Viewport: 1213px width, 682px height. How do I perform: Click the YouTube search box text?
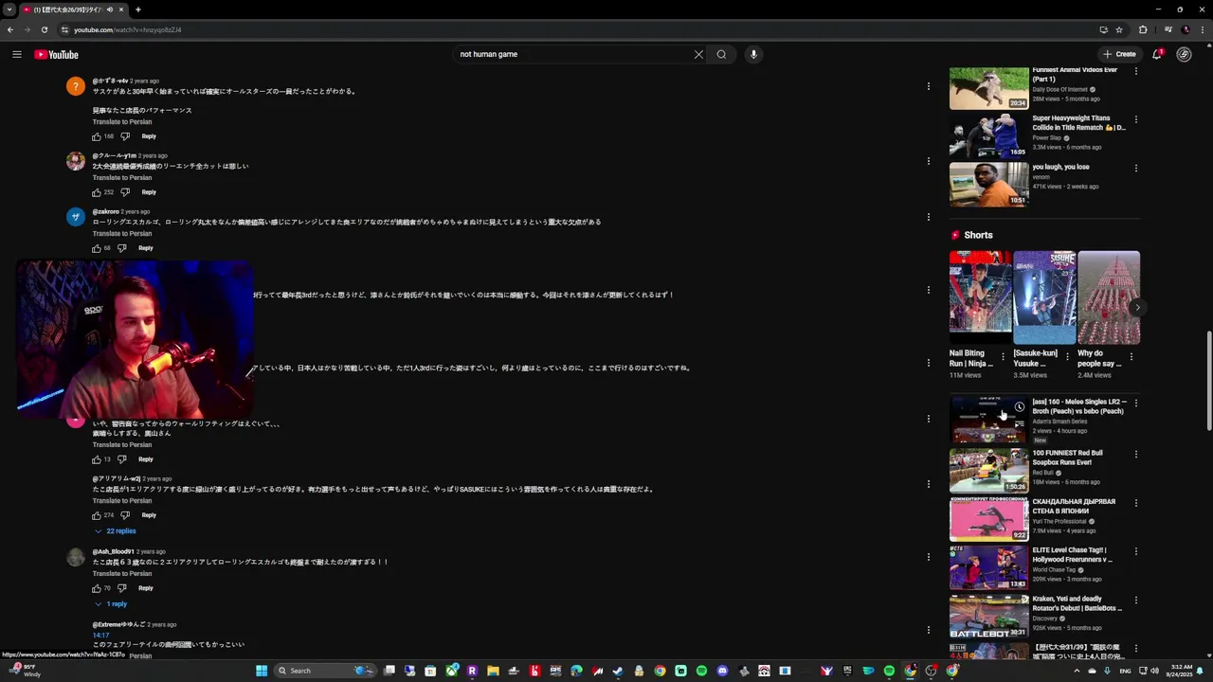[x=489, y=54]
